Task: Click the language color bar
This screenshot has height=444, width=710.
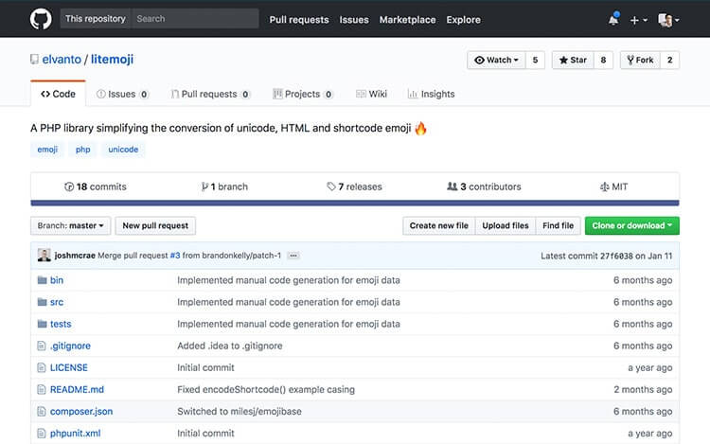Action: (x=354, y=203)
